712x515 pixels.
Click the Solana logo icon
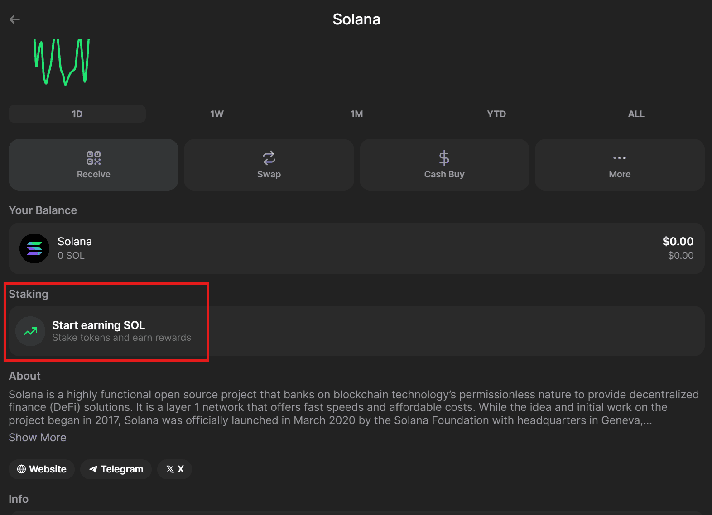34,248
